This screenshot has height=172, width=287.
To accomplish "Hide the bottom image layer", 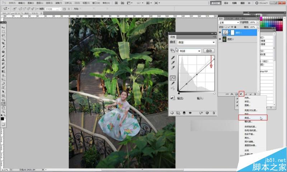I will (x=220, y=39).
